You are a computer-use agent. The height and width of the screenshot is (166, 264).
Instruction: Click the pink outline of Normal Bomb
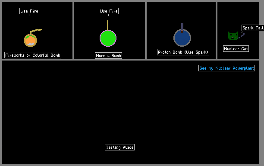100,38
